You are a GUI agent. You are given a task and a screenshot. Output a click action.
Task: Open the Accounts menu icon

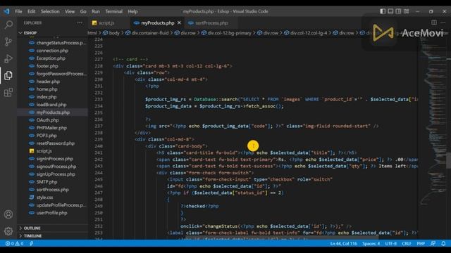tap(8, 214)
